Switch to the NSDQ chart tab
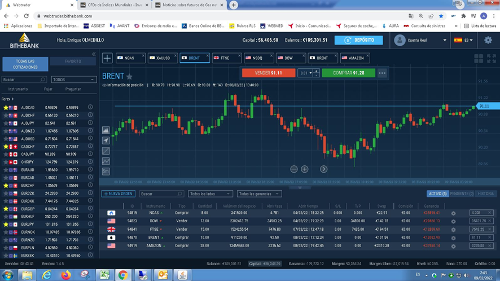Screen dimensions: 500x281 coord(258,58)
